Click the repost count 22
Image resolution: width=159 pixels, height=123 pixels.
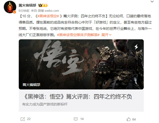coord(29,119)
